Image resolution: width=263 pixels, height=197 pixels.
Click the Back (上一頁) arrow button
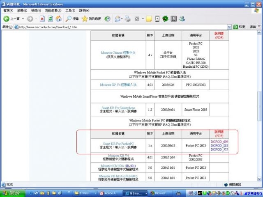coord(12,18)
